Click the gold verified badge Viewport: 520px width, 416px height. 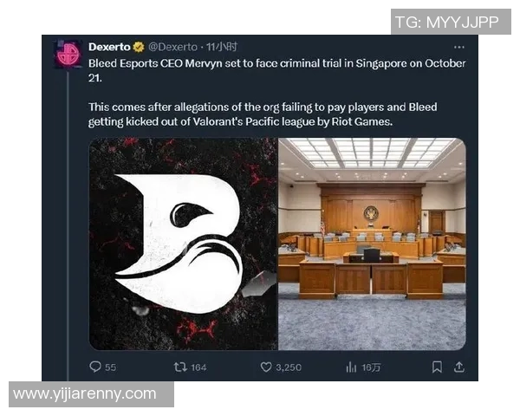(139, 47)
